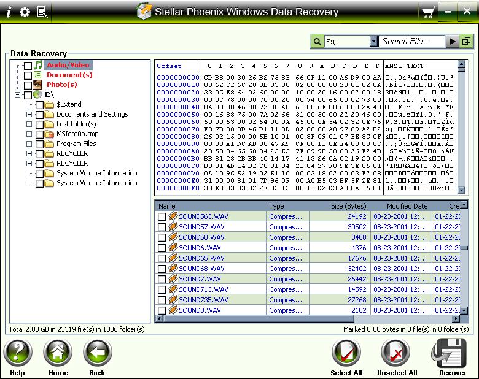Open the E:\ drive dropdown
The height and width of the screenshot is (379, 479).
(373, 42)
